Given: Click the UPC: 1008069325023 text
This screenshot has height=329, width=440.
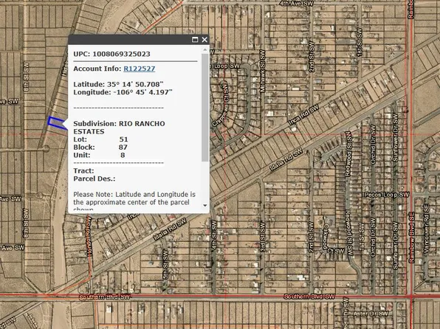Looking at the screenshot, I should pyautogui.click(x=111, y=54).
